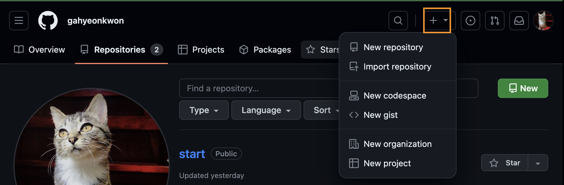Select New codespace option
The height and width of the screenshot is (185, 564).
(x=395, y=96)
